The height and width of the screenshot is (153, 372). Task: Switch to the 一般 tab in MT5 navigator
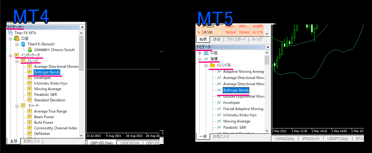pos(203,137)
